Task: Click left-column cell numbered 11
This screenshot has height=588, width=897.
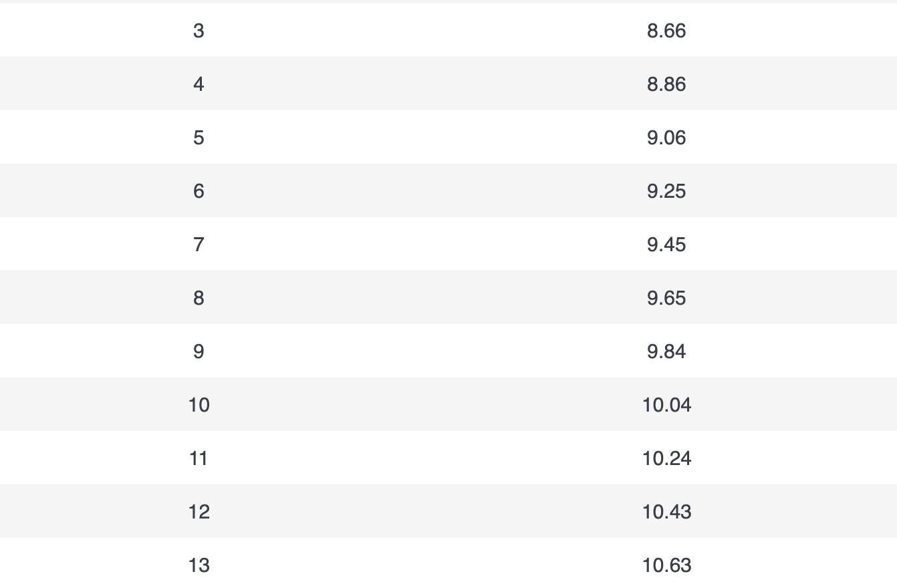Action: (199, 458)
